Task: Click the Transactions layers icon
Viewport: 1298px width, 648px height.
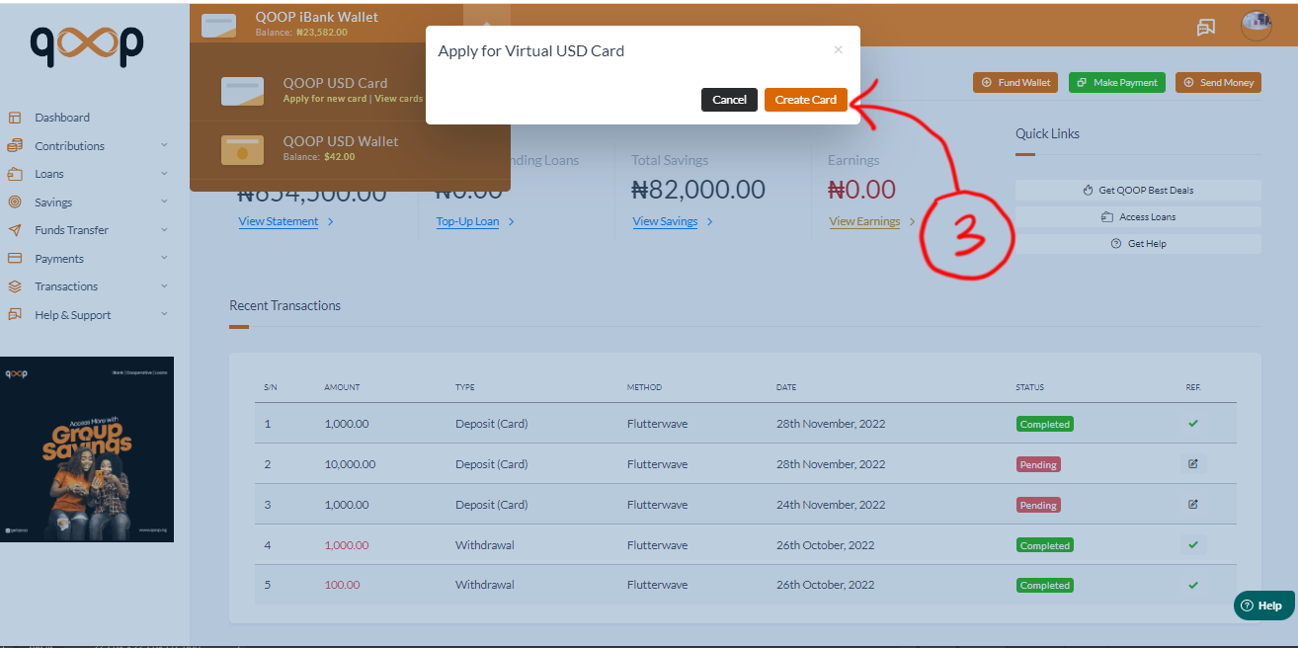Action: (x=15, y=286)
